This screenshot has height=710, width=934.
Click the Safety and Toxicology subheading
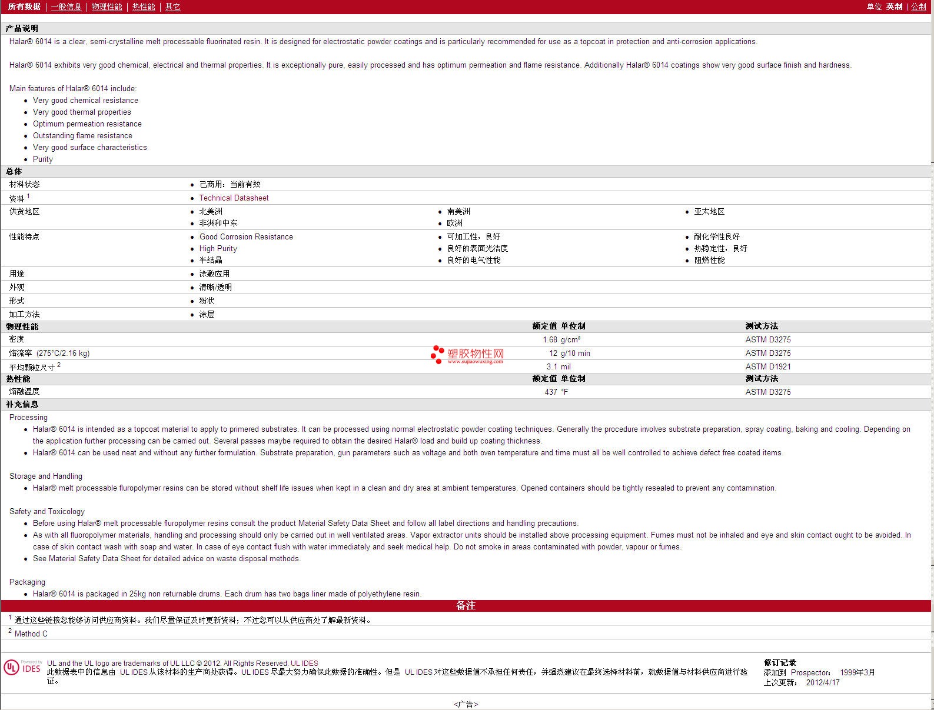pos(47,511)
